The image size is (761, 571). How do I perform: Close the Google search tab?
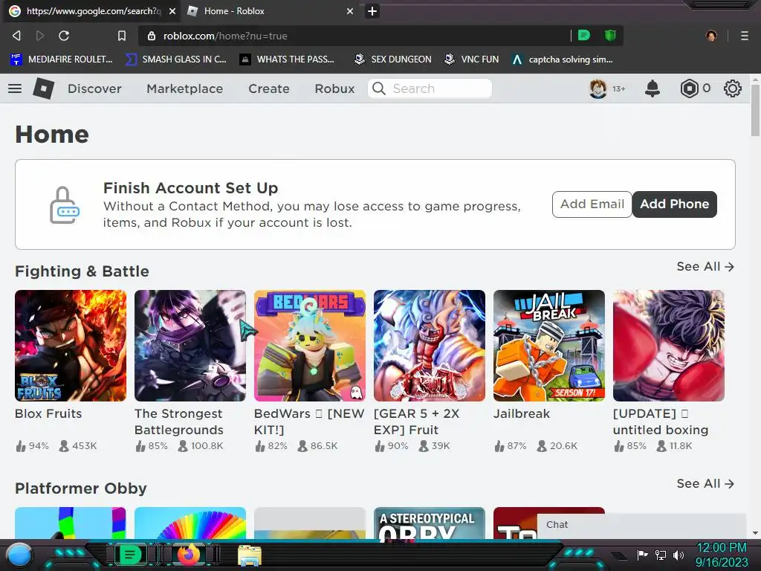[x=172, y=11]
